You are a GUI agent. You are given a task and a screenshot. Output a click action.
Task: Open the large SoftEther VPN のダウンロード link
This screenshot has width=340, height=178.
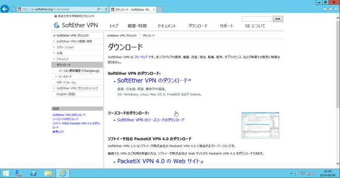pos(153,80)
